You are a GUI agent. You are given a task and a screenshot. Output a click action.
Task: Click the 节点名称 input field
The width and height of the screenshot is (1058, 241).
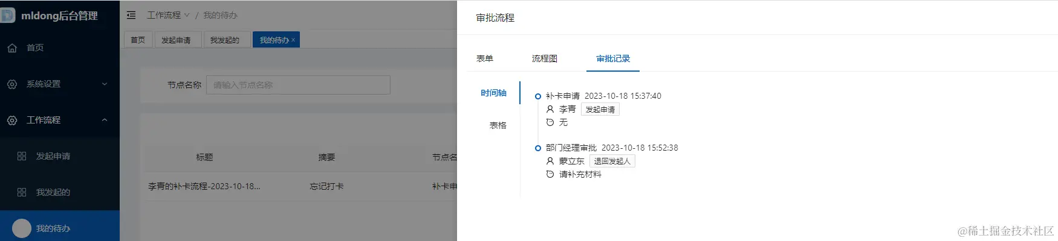[298, 85]
